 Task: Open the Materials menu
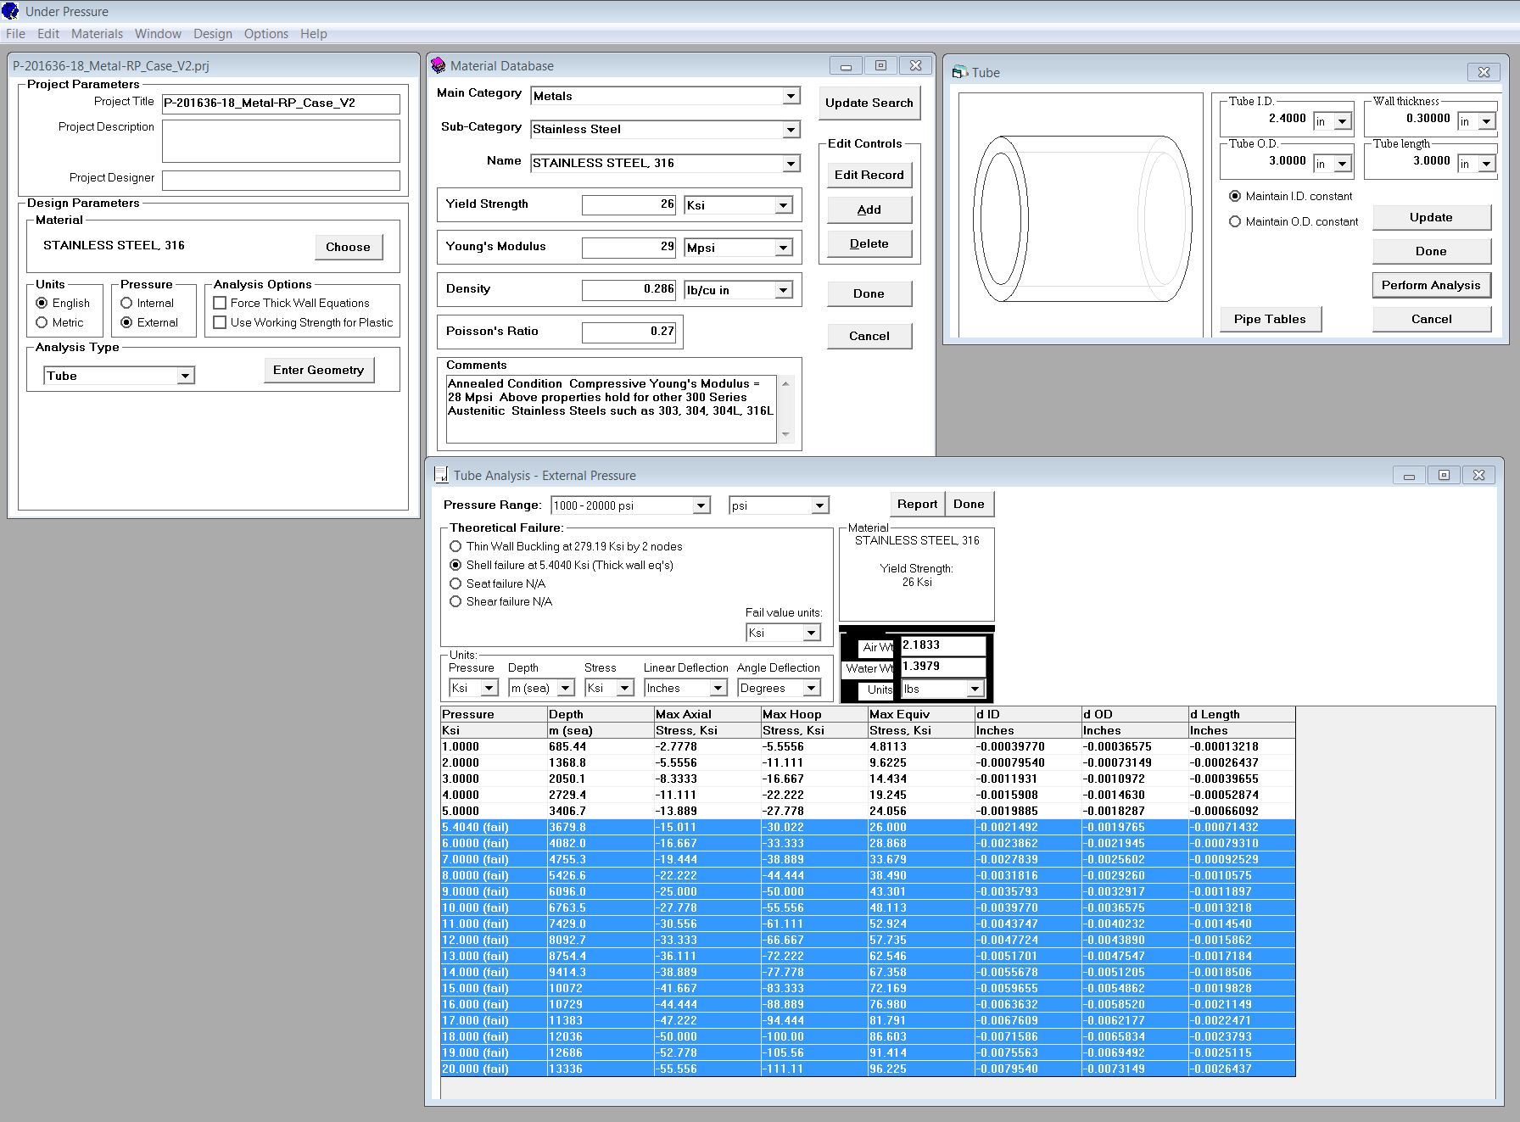click(x=97, y=34)
